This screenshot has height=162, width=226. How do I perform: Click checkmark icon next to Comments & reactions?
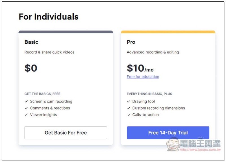26,108
